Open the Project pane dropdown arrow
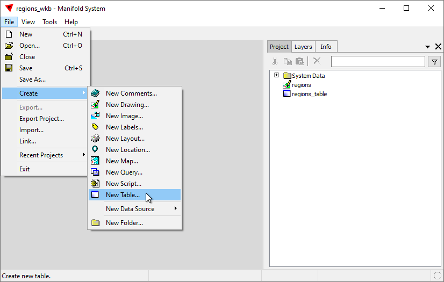The width and height of the screenshot is (444, 282). [427, 47]
